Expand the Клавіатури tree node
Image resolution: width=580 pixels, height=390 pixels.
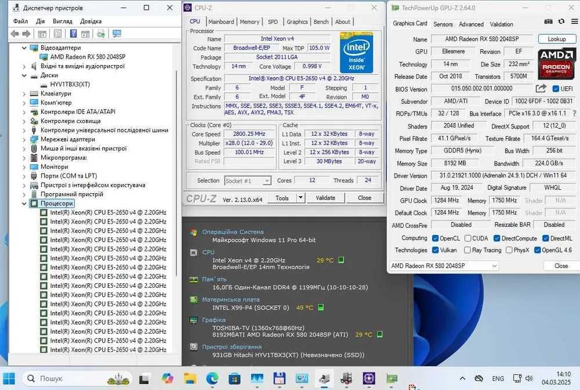coord(24,93)
